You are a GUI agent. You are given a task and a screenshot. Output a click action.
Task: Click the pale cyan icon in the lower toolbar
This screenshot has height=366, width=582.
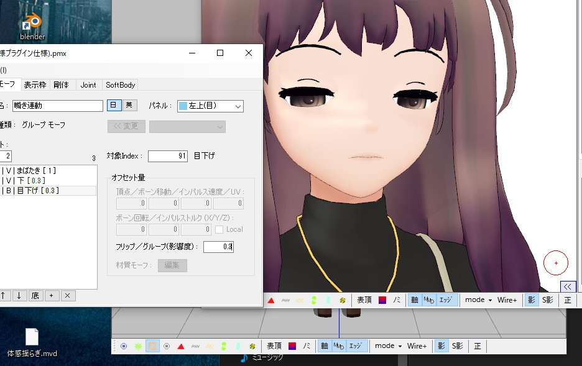238,346
